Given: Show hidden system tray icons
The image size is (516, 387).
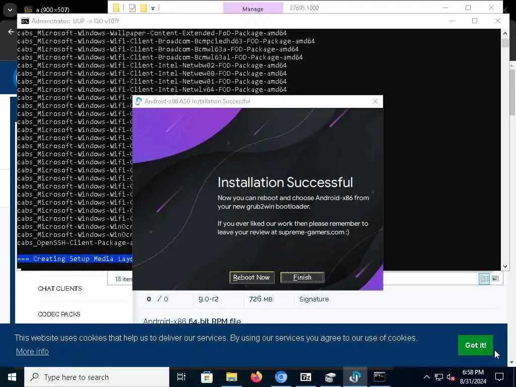Looking at the screenshot, I should (x=426, y=377).
